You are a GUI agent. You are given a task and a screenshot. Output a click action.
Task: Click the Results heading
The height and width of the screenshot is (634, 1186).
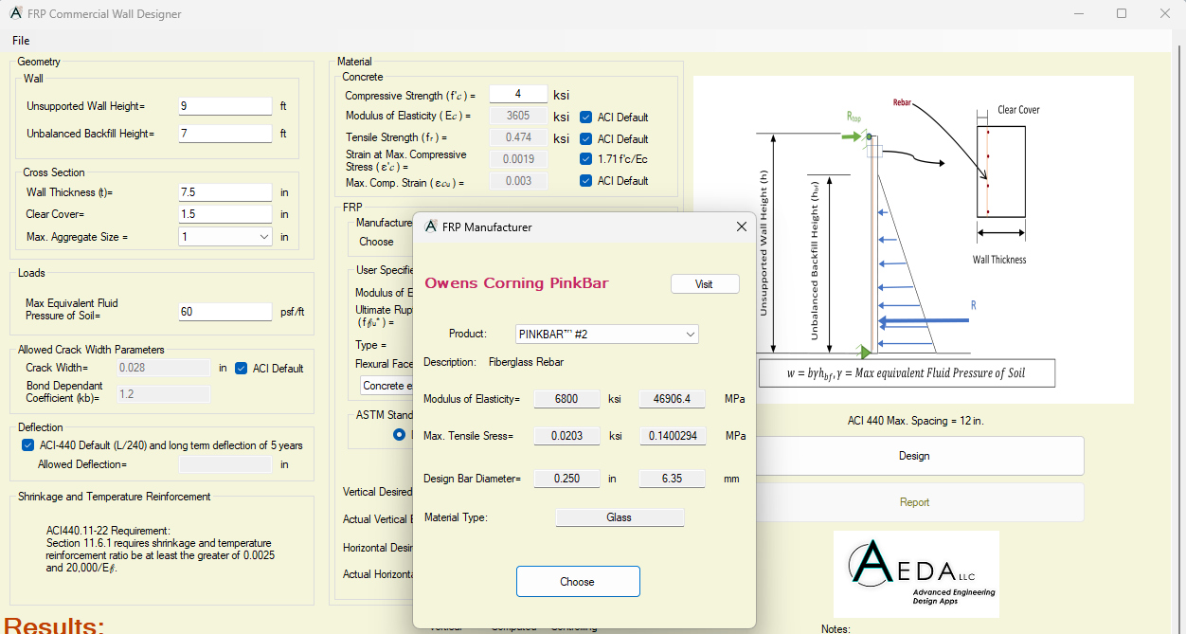[x=54, y=625]
